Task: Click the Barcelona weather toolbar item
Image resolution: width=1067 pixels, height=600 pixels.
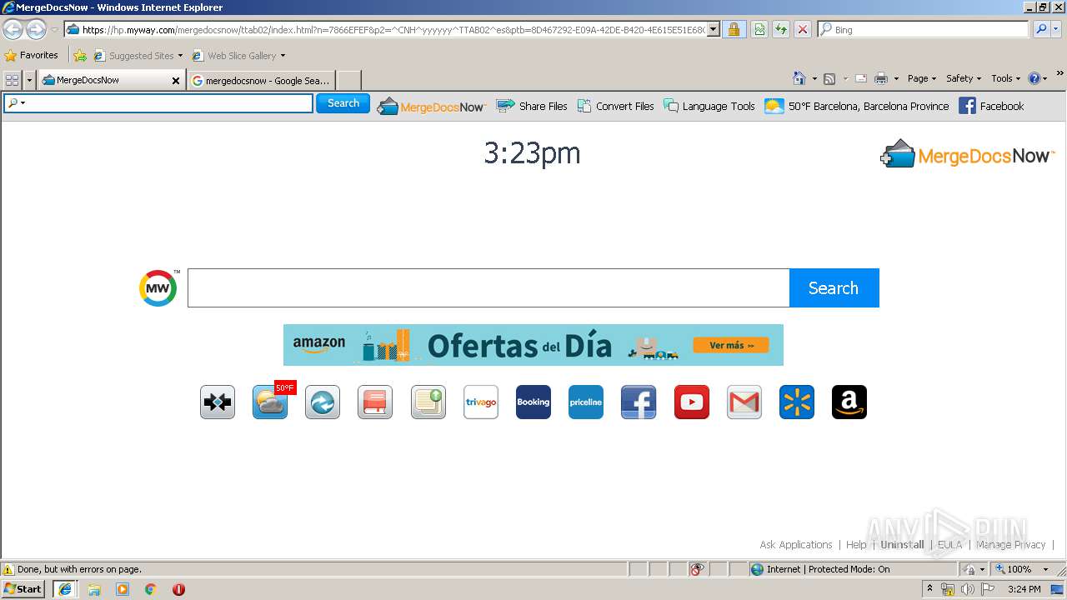Action: (857, 106)
